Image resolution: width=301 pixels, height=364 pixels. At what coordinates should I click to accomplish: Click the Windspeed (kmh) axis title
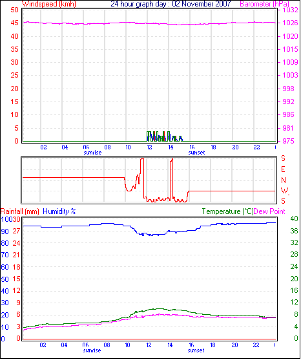(x=49, y=4)
